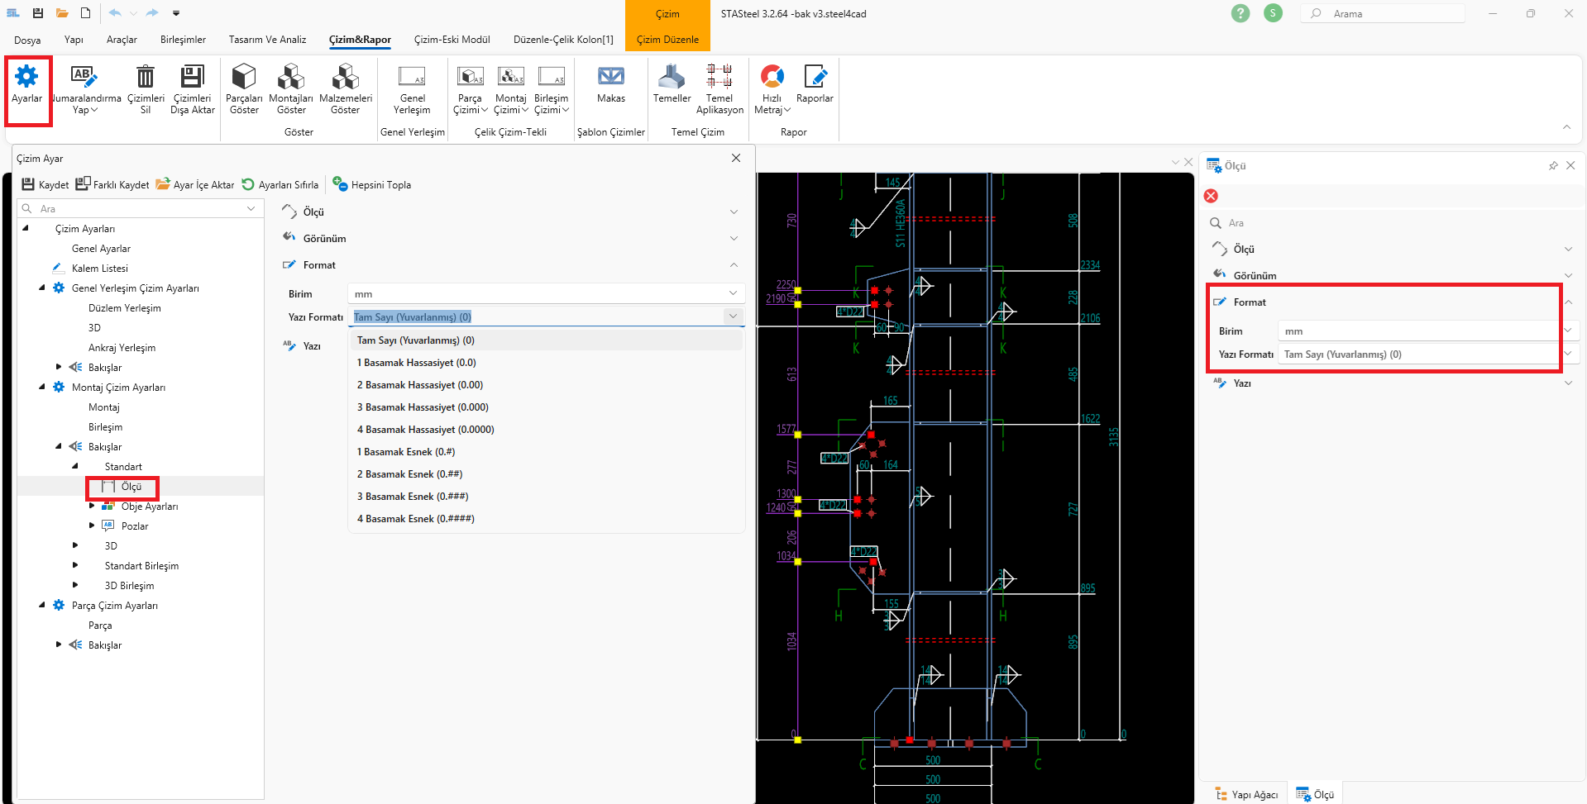Expand the Obje Ayarları tree node
This screenshot has height=804, width=1587.
coord(92,506)
